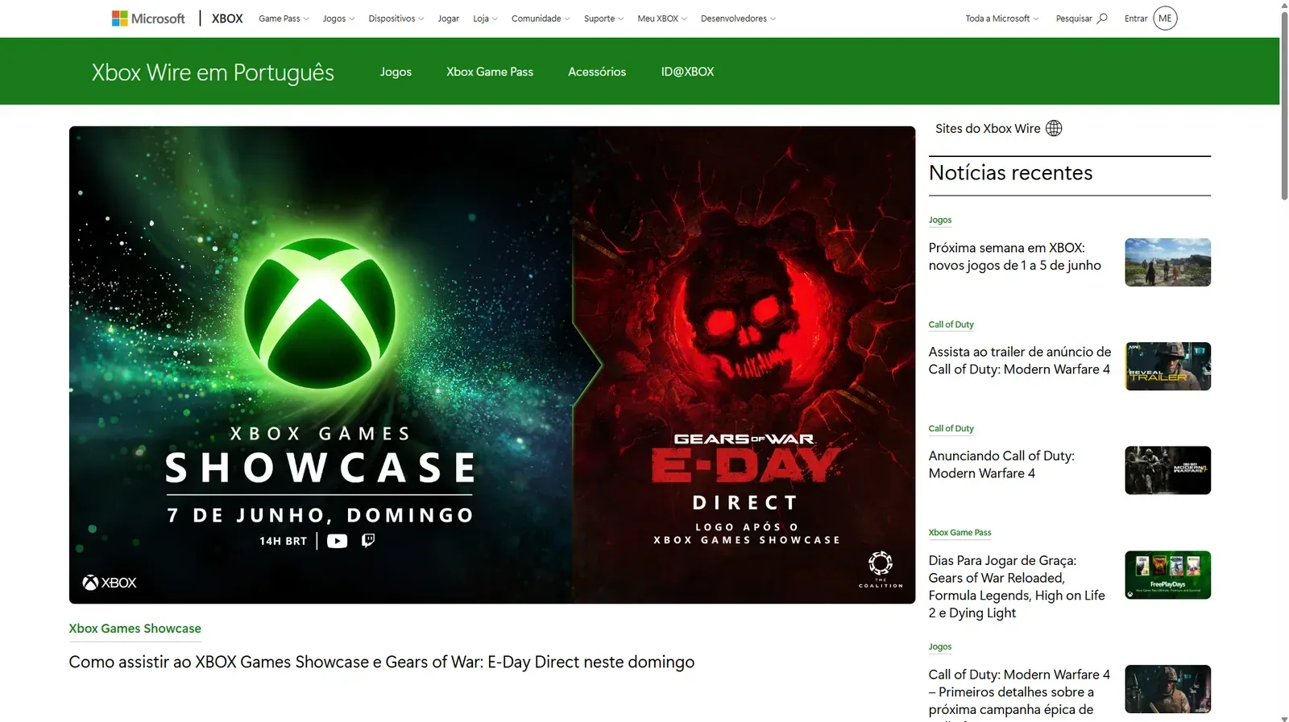The image size is (1289, 722).
Task: Expand the Comunidade dropdown
Action: click(541, 19)
